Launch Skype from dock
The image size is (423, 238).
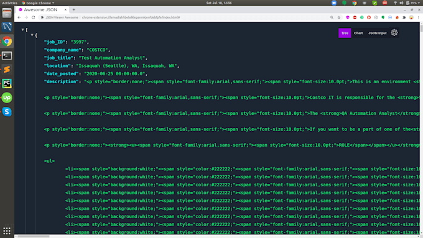tap(7, 112)
